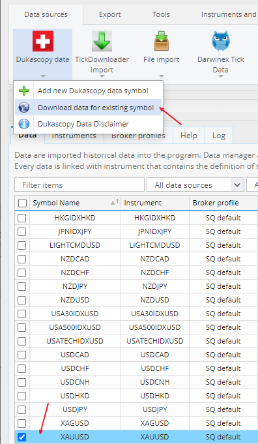
Task: Open the All data sources dropdown
Action: [195, 185]
